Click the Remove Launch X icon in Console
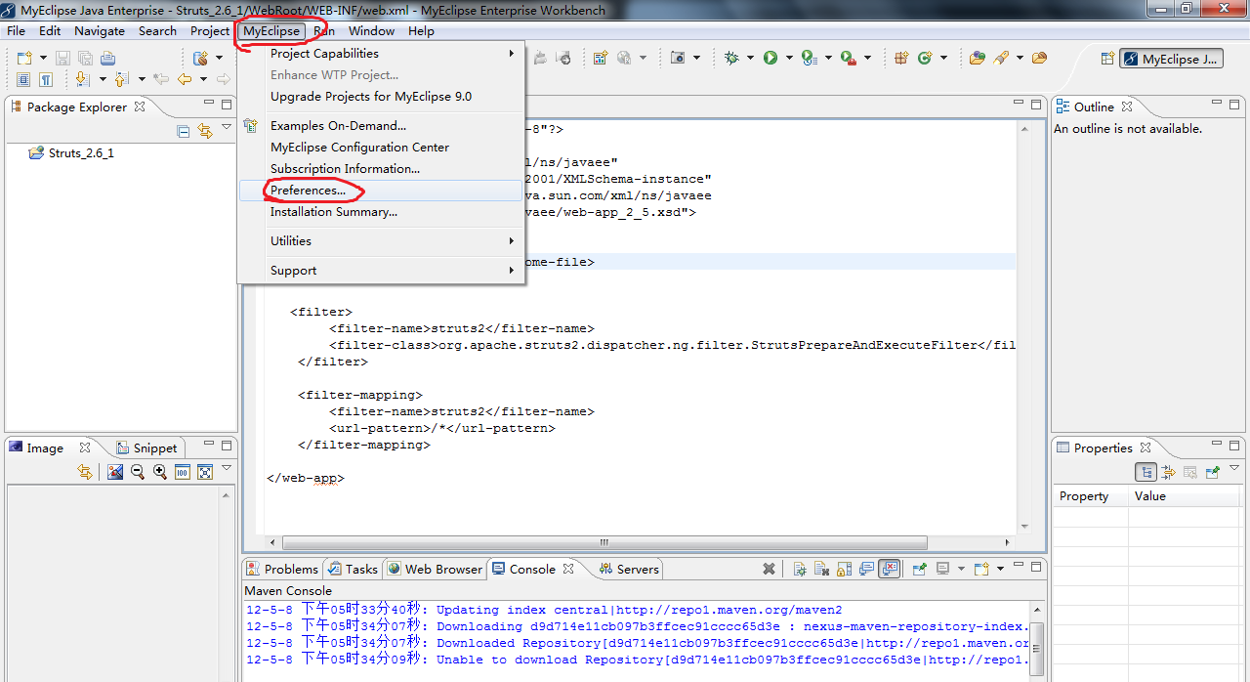This screenshot has width=1250, height=682. (x=769, y=569)
